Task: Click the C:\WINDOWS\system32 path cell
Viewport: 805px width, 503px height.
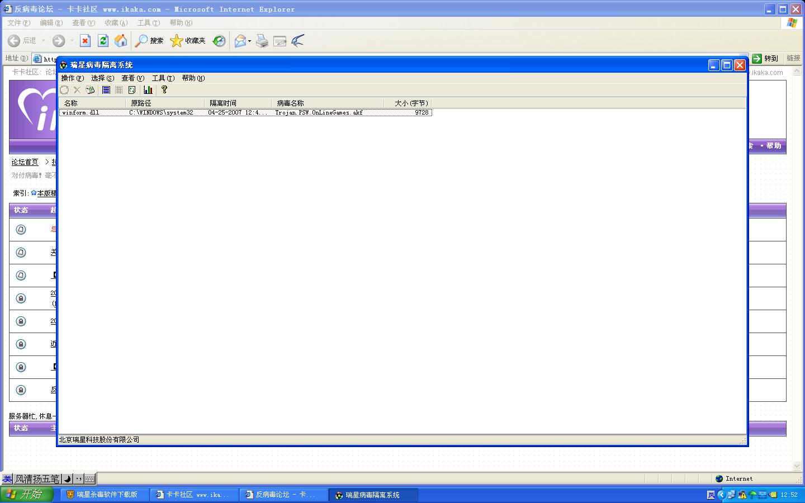Action: [161, 113]
